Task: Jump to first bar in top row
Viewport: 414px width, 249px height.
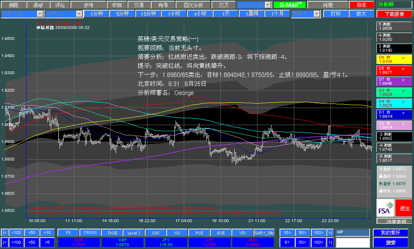Action: coord(4,233)
